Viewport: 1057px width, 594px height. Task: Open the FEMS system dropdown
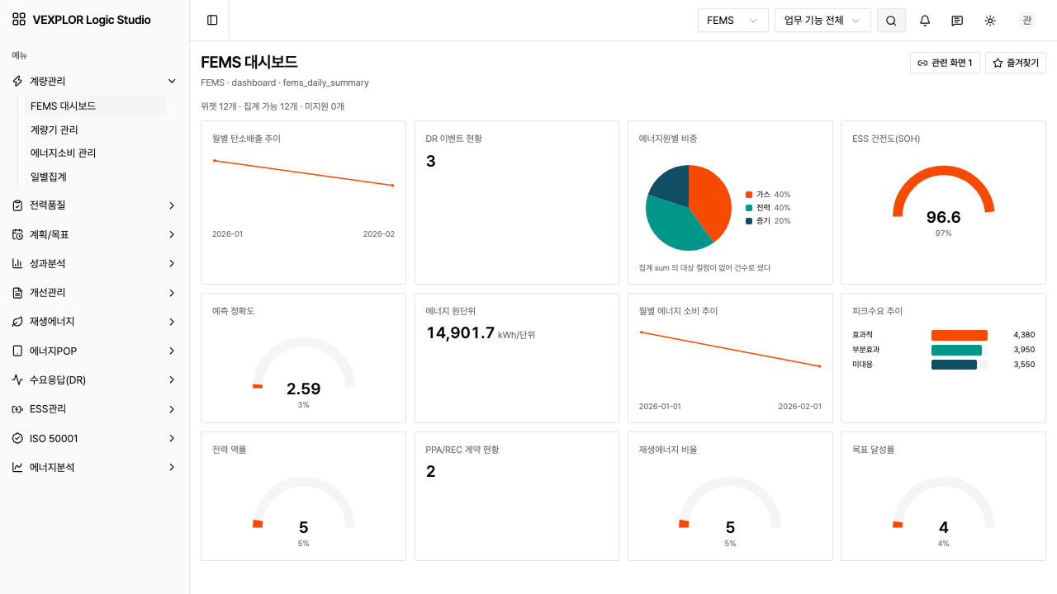point(733,21)
